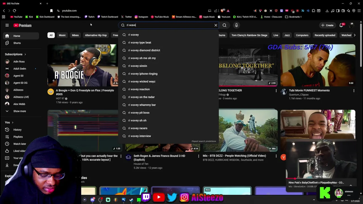Image resolution: width=363 pixels, height=204 pixels.
Task: Expand the Subscriptions section
Action: [x=15, y=54]
